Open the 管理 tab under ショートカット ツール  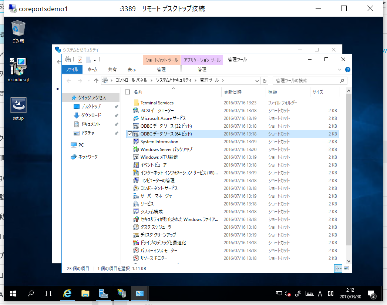point(161,69)
